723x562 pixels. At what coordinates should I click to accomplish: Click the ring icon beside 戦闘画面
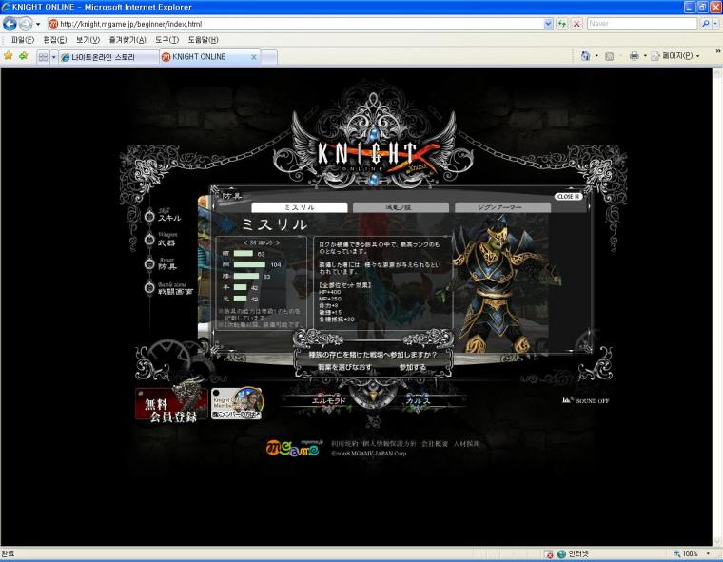pyautogui.click(x=149, y=288)
